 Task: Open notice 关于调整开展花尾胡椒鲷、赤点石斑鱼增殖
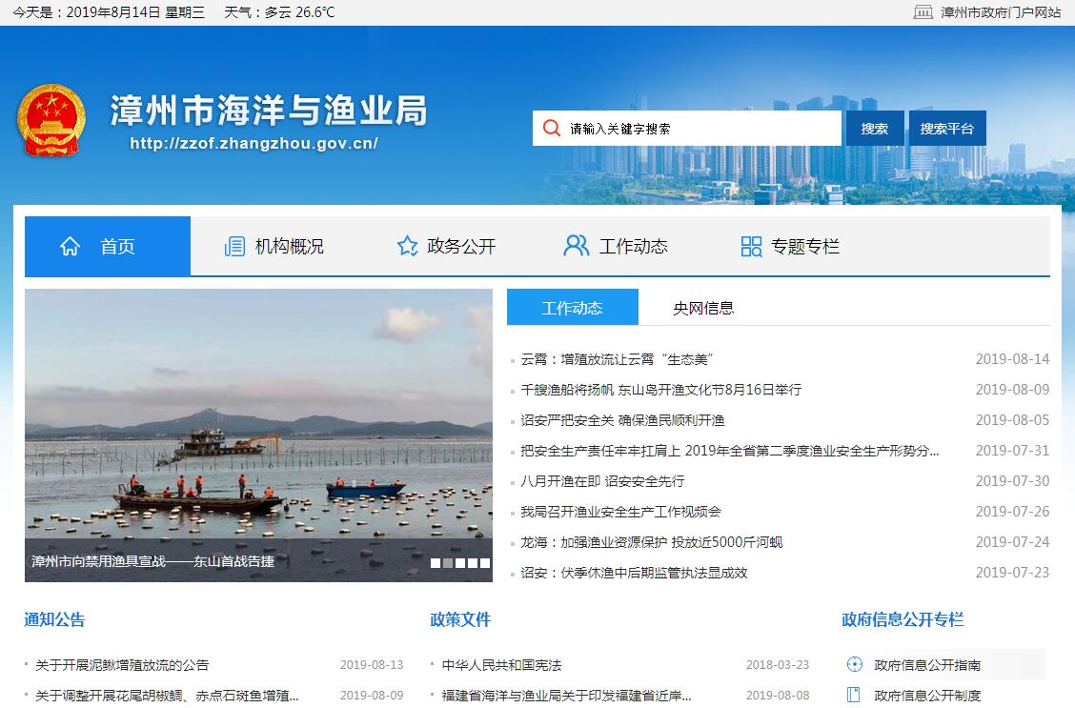pyautogui.click(x=168, y=695)
